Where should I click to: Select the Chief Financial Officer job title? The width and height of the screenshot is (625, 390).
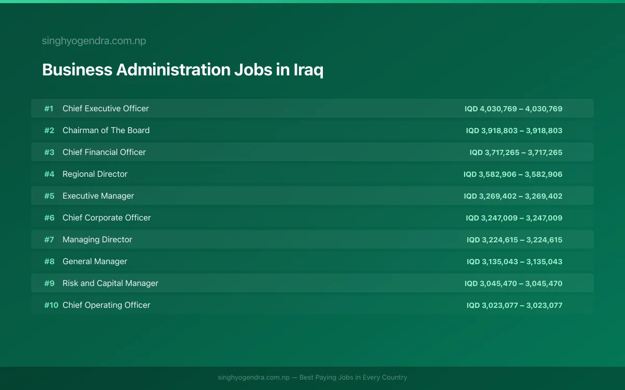[x=104, y=152]
